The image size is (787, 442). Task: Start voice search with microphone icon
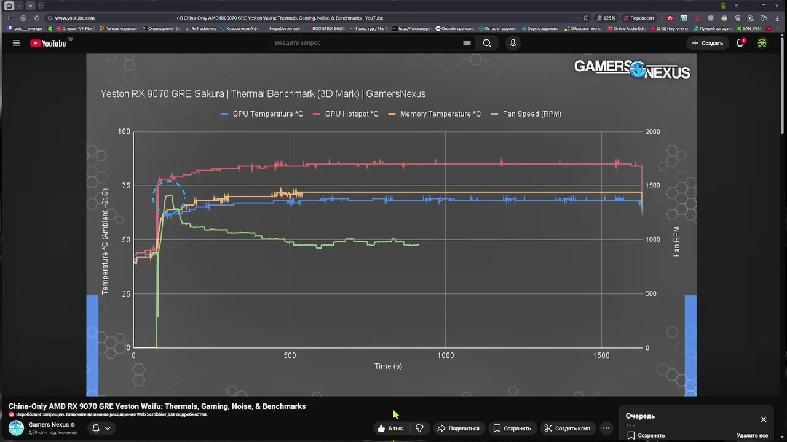(513, 43)
